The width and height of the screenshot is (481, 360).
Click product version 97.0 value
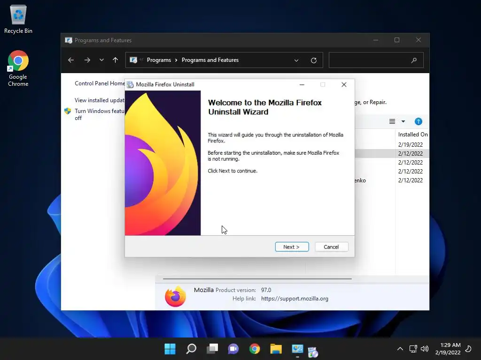266,290
